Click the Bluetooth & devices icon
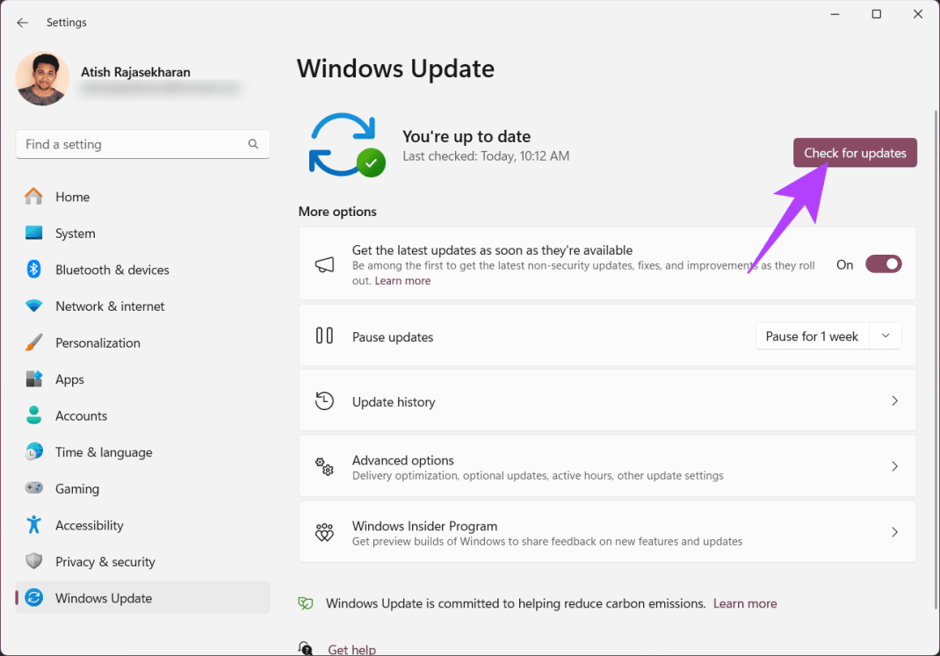The width and height of the screenshot is (940, 656). 34,270
